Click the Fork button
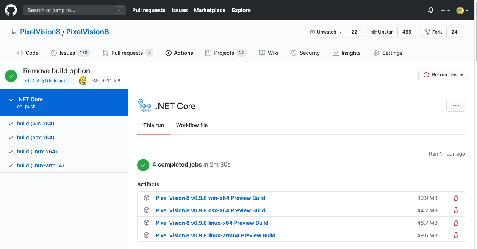The width and height of the screenshot is (477, 249). coord(433,32)
